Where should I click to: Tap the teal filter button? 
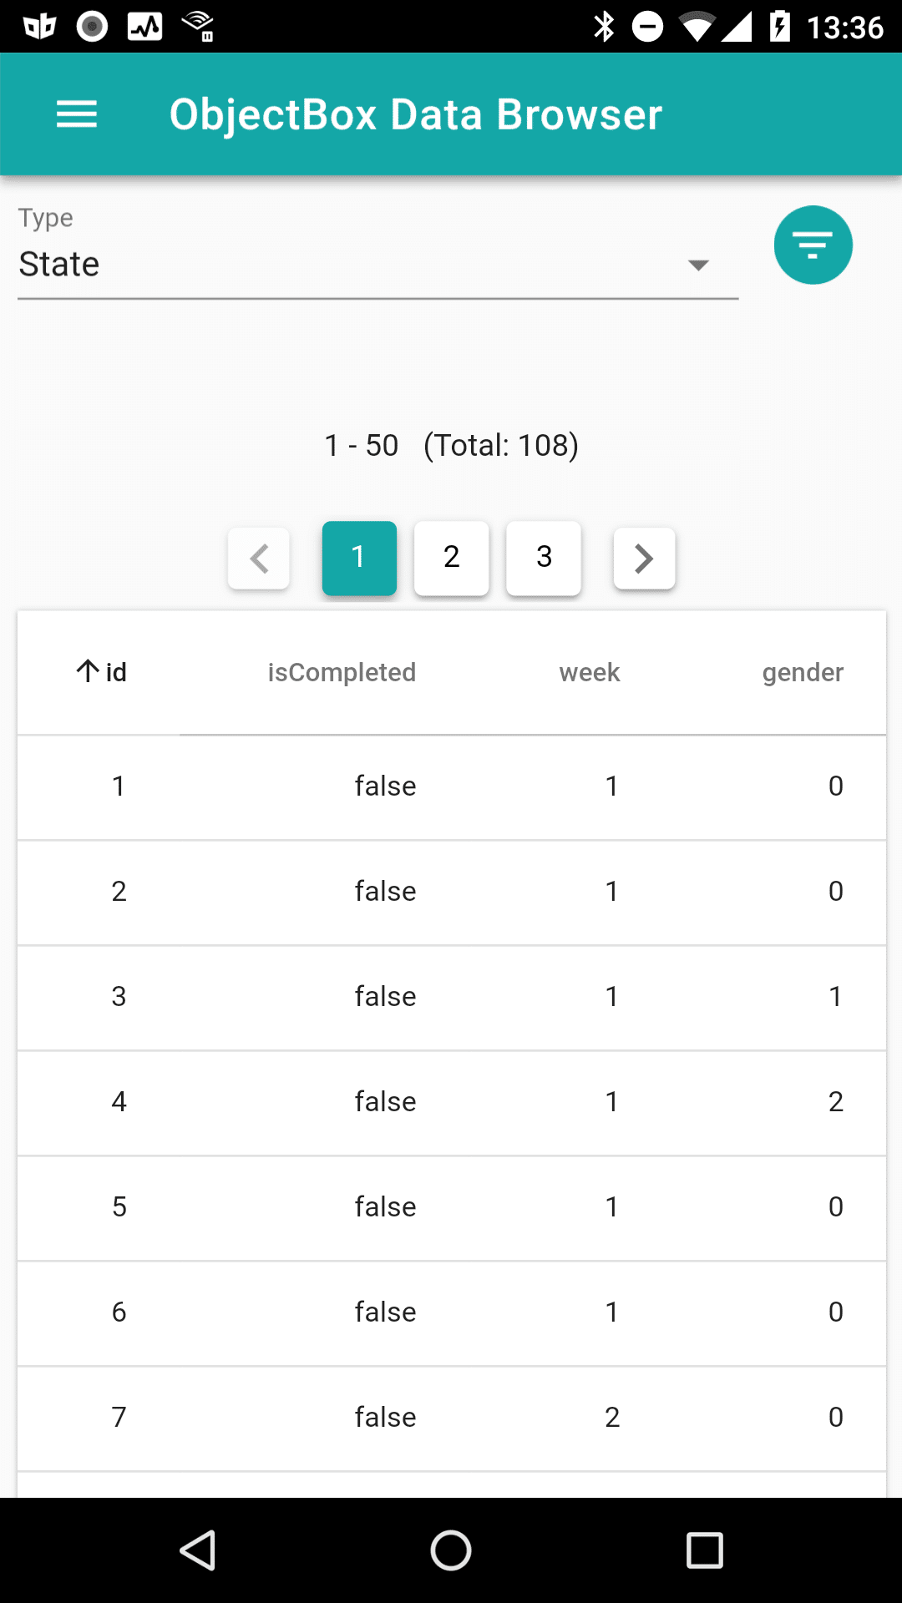[813, 245]
